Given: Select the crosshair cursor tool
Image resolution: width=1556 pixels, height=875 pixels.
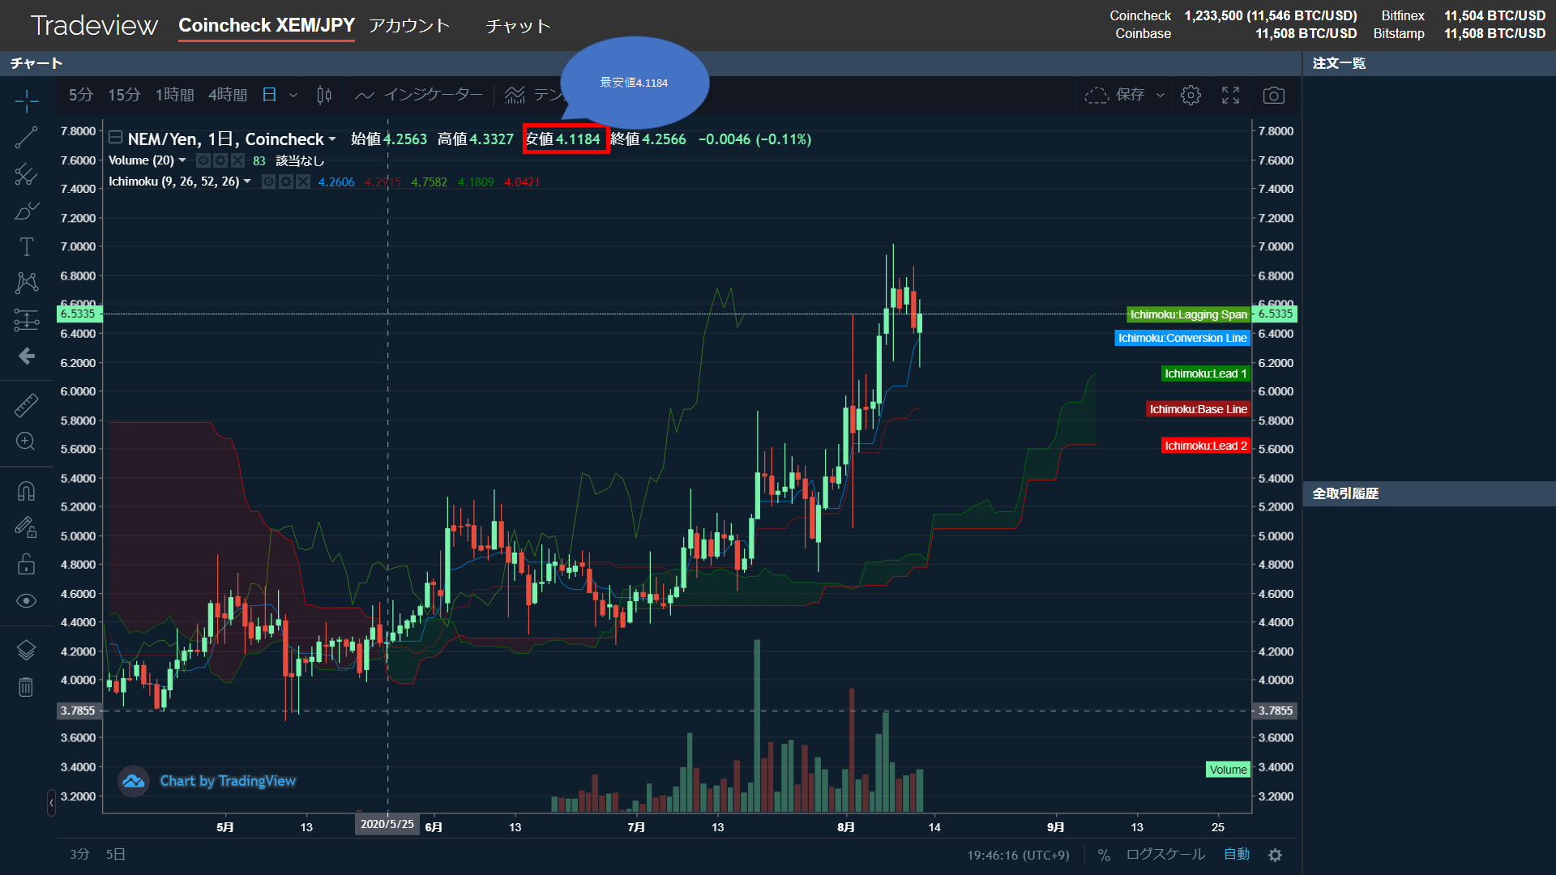Looking at the screenshot, I should 27,101.
